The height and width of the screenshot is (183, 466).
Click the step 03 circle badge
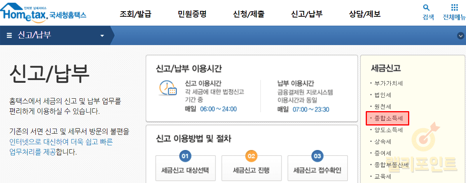(x=317, y=156)
